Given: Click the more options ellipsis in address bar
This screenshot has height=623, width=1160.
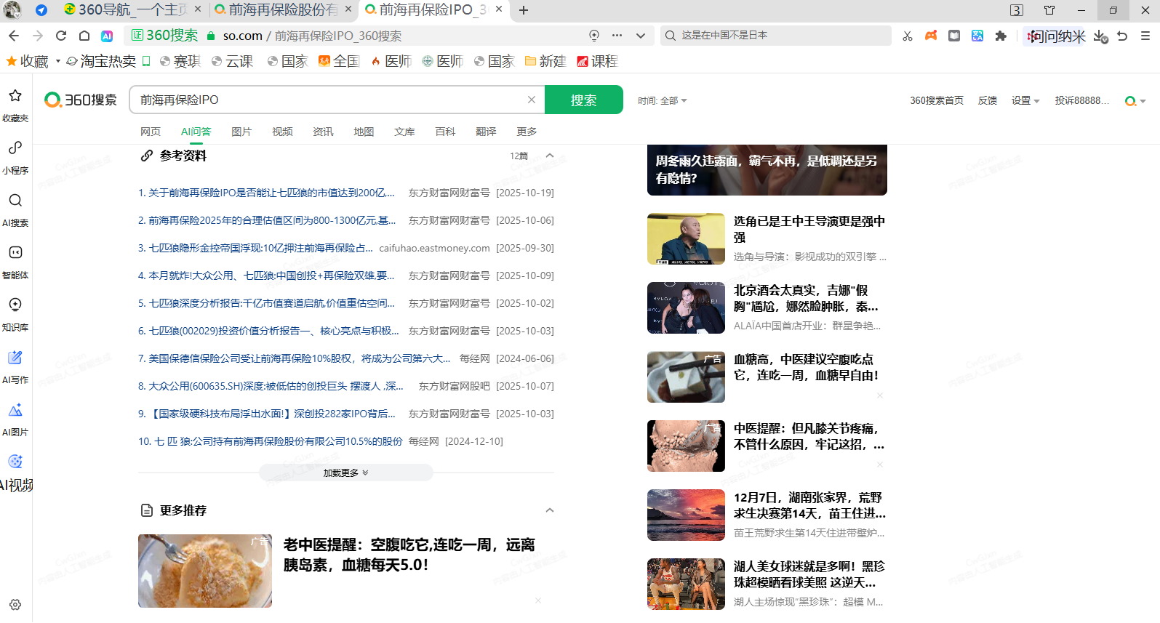Looking at the screenshot, I should pos(617,36).
